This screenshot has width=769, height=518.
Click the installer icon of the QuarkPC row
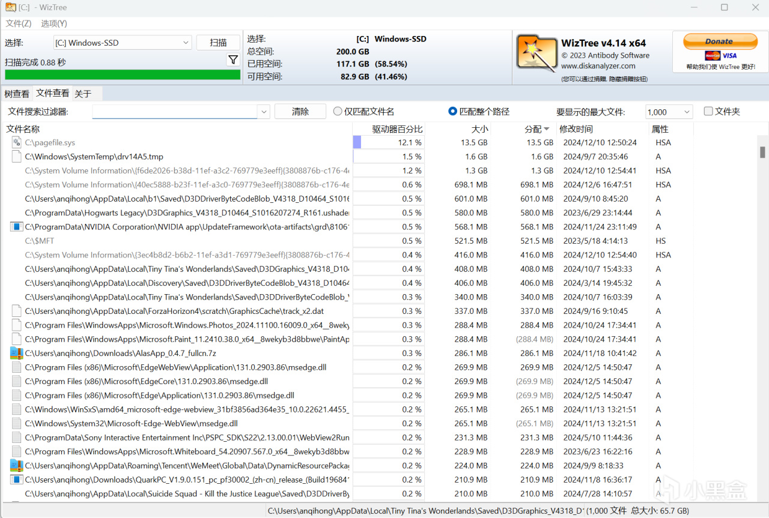(16, 480)
